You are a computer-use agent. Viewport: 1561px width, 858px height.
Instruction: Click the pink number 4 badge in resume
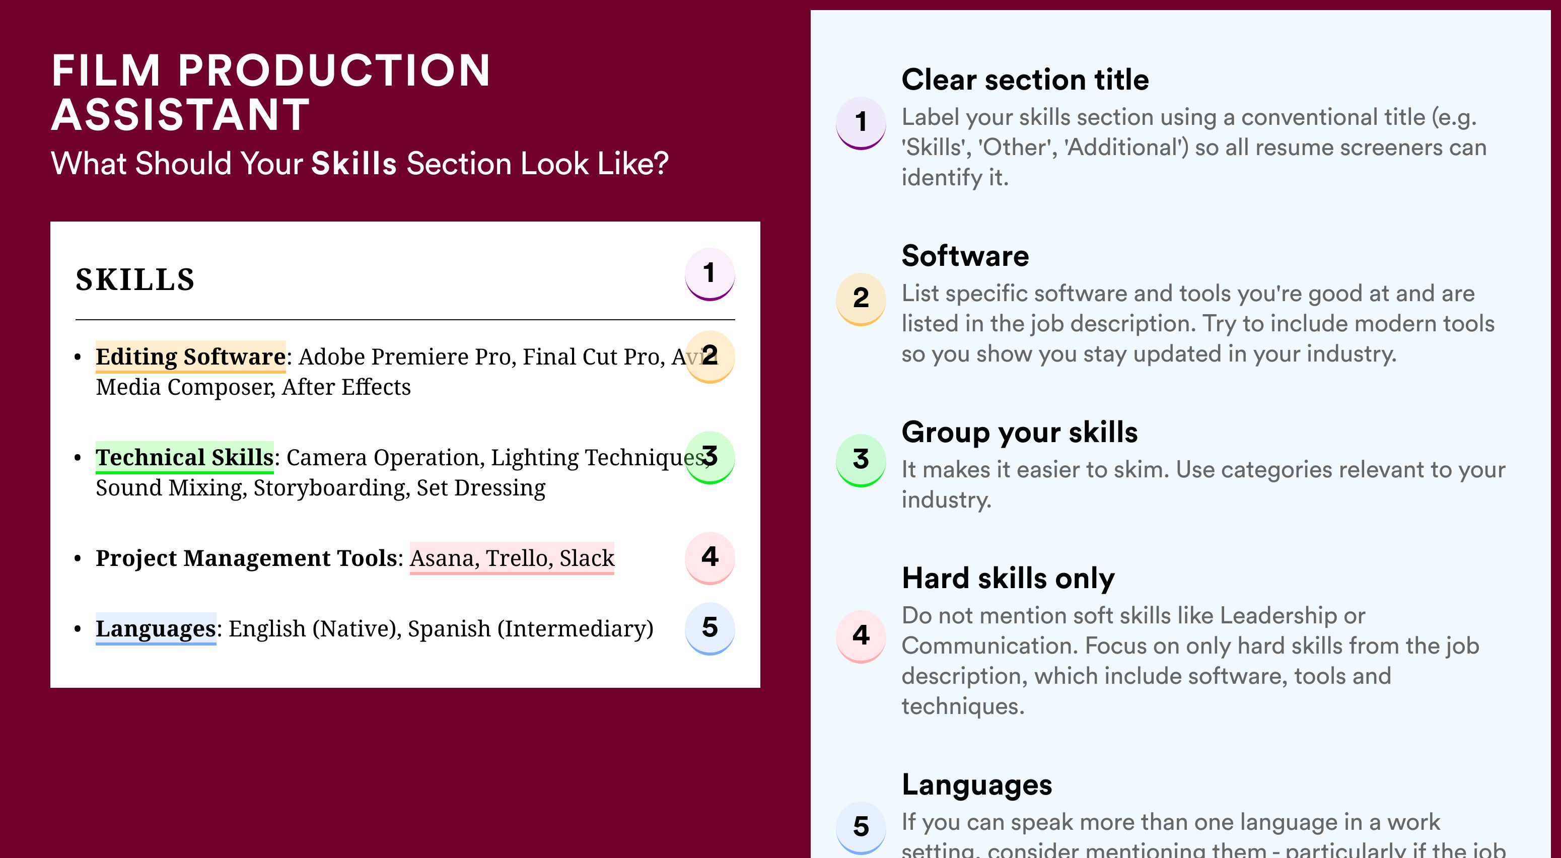tap(709, 557)
